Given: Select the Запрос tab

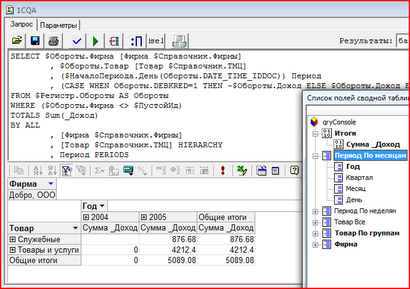Looking at the screenshot, I should pyautogui.click(x=23, y=25).
